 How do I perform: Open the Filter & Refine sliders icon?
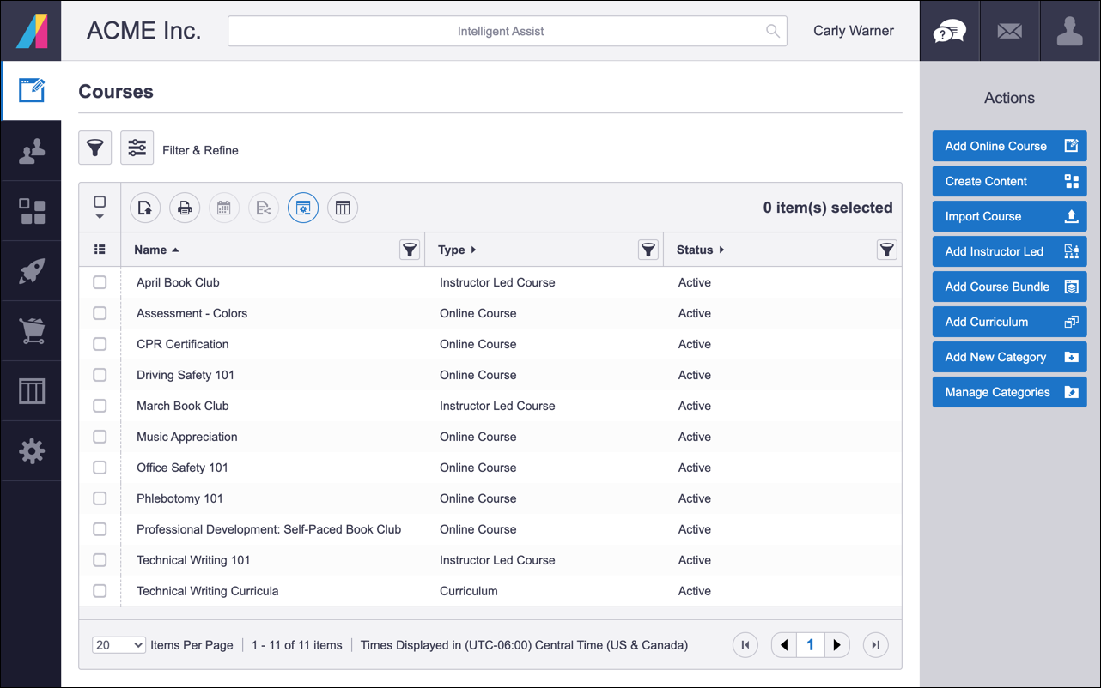coord(137,148)
